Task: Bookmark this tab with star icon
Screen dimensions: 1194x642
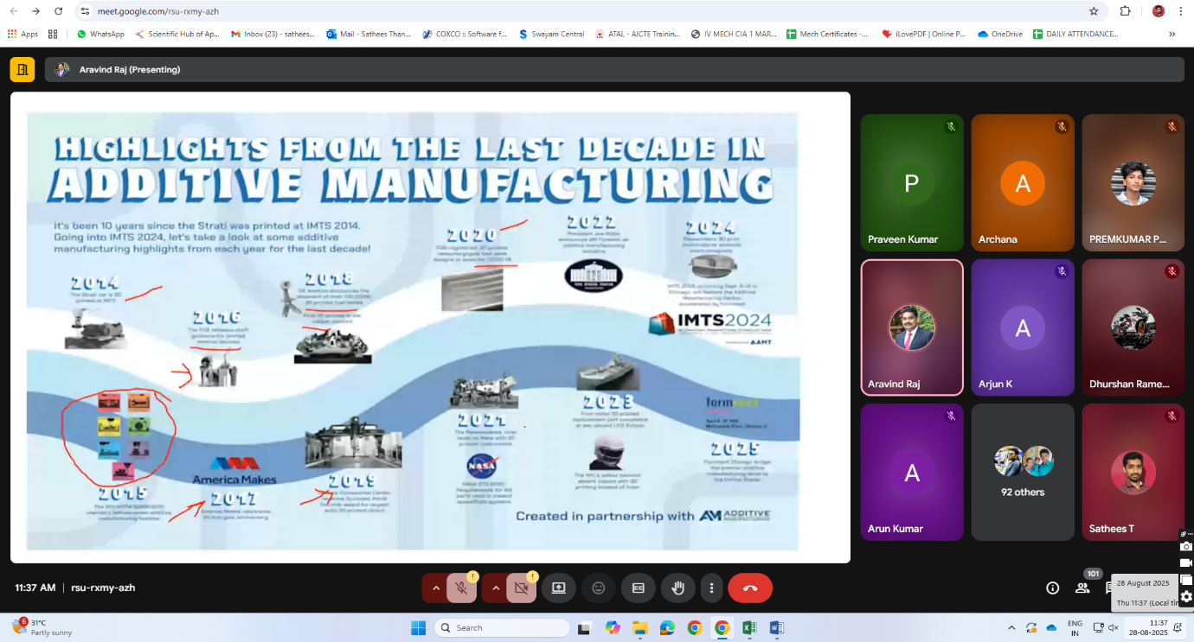Action: [x=1094, y=11]
